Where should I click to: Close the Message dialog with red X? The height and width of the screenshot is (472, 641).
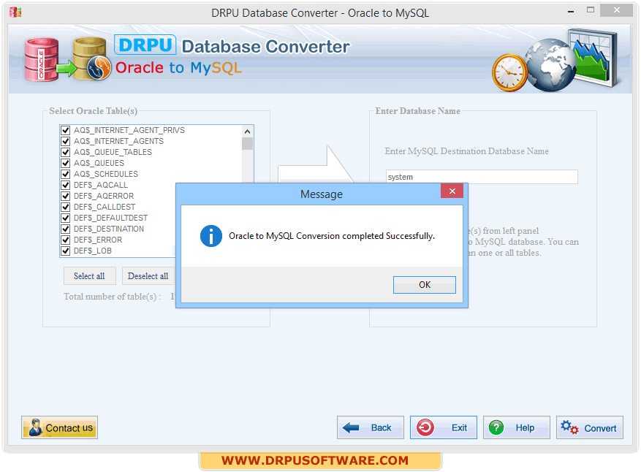[x=452, y=191]
